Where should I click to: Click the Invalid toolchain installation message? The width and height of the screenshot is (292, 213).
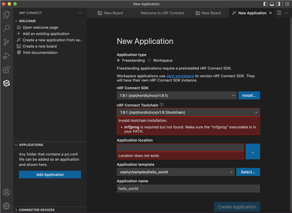coord(143,121)
